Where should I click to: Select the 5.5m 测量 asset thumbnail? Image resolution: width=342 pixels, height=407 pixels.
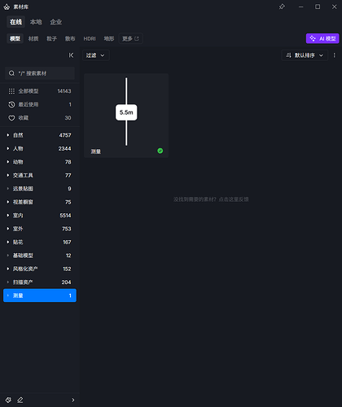point(126,116)
